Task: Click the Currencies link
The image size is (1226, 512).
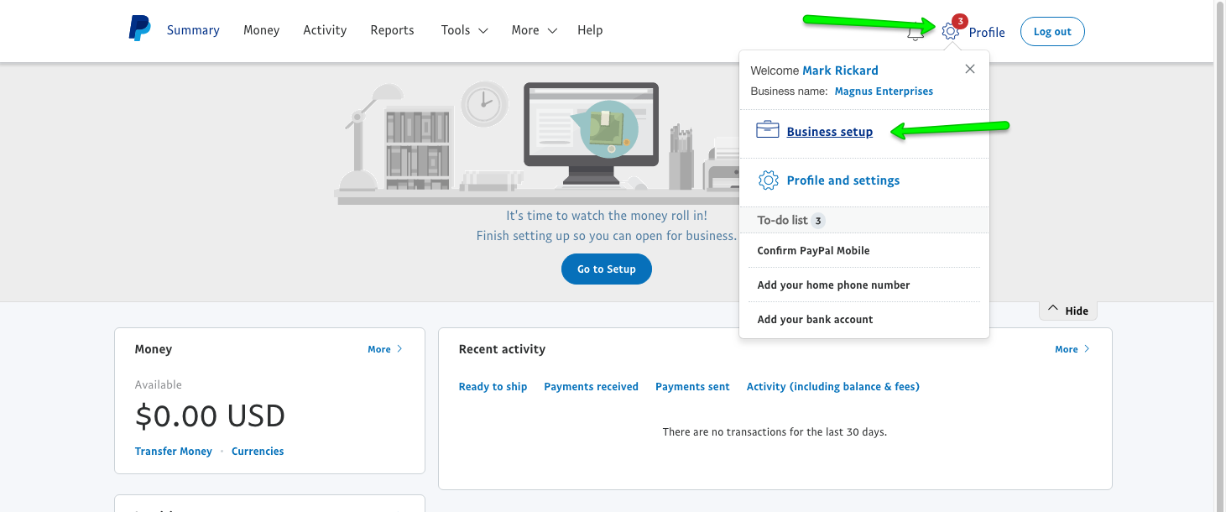Action: (x=257, y=451)
